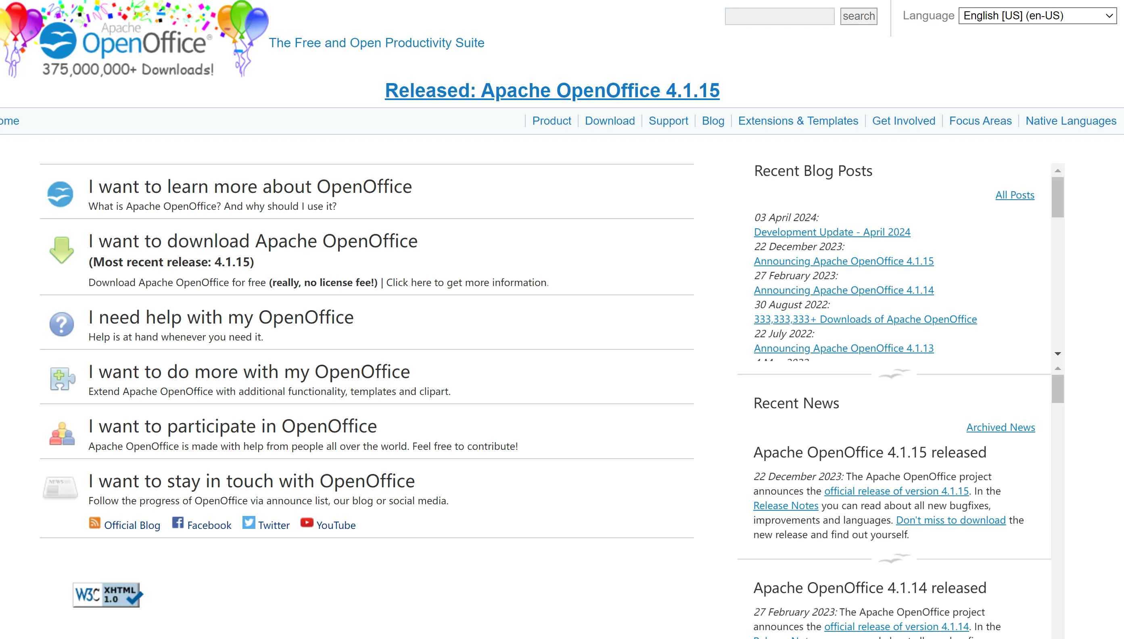Open the All Posts link

point(1014,195)
